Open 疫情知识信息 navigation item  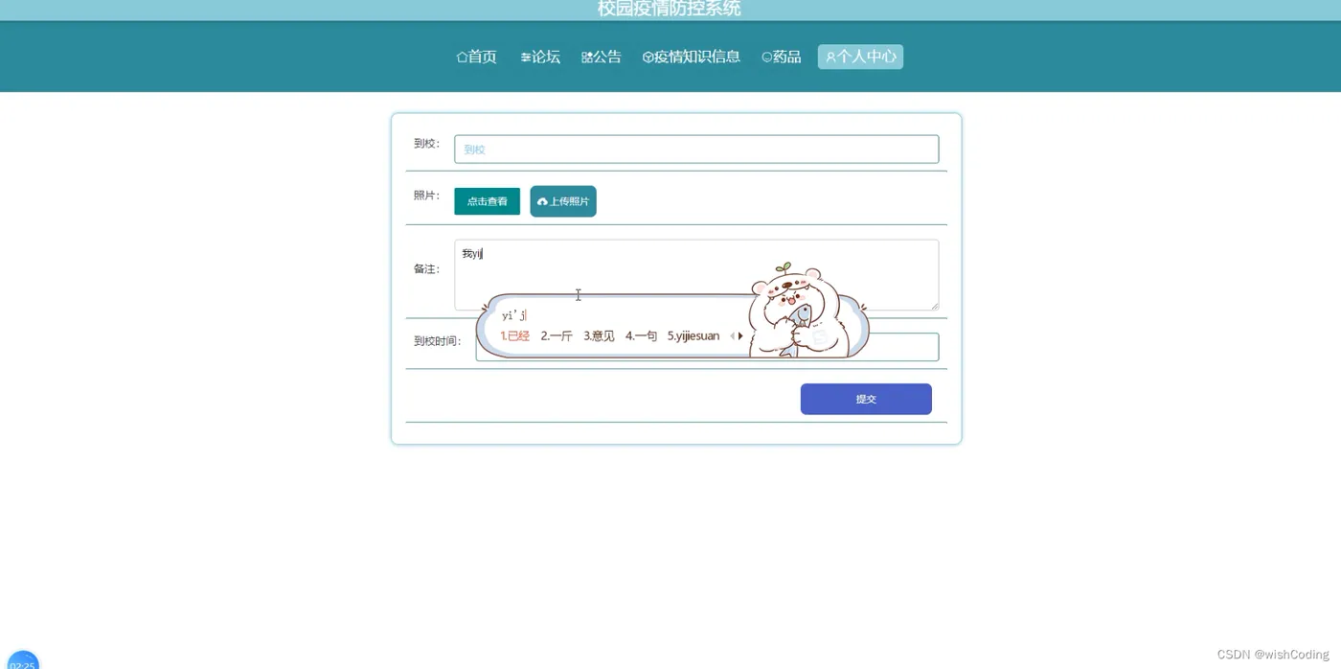(692, 57)
